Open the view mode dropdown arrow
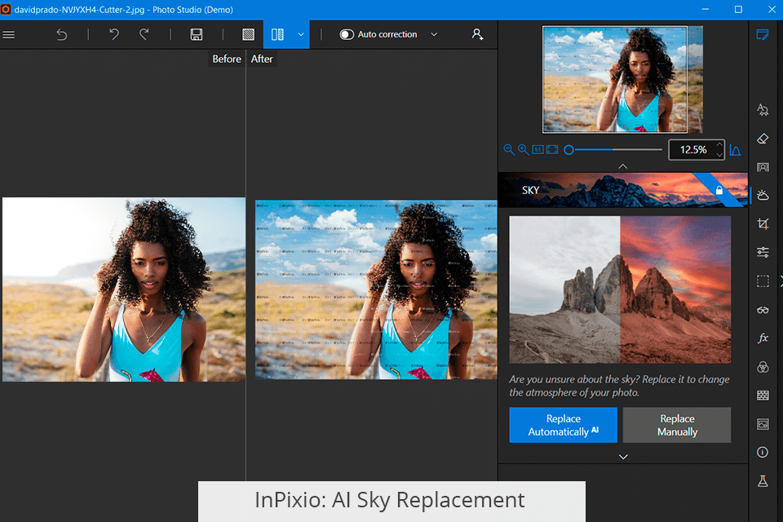 click(301, 34)
